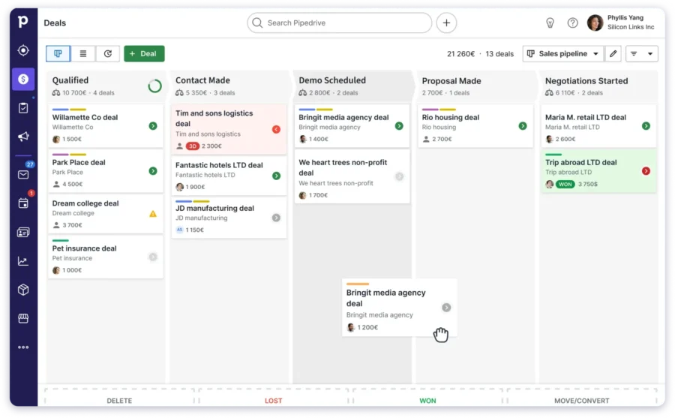This screenshot has width=675, height=418.
Task: Click Fantastic hotels deal green activity arrow
Action: coord(276,176)
